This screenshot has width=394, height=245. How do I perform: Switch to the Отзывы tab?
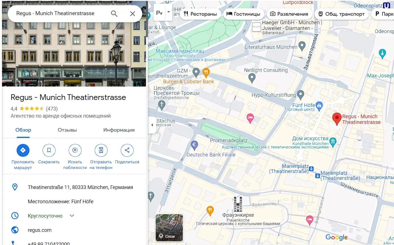click(x=67, y=130)
